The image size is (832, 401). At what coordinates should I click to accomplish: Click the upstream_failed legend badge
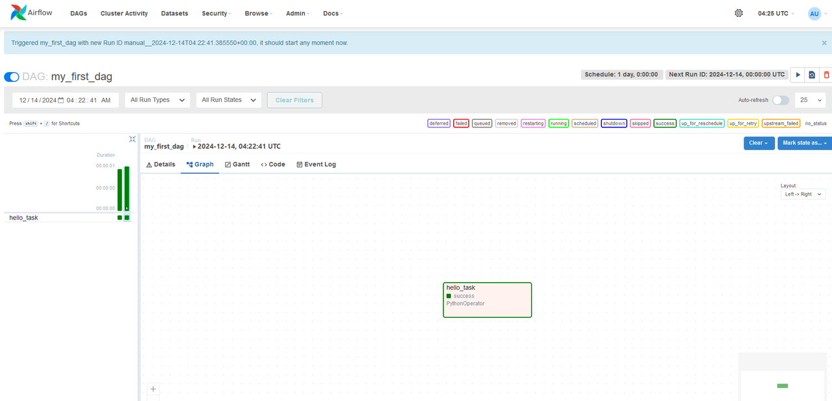[x=781, y=123]
